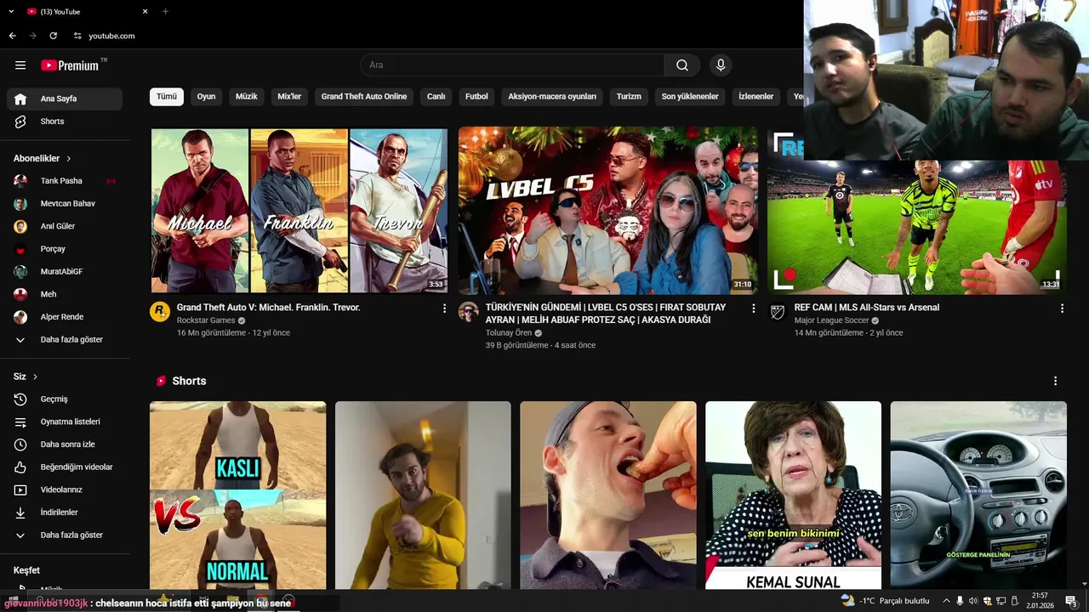The height and width of the screenshot is (612, 1089).
Task: Open options for Grand Theft Auto V video
Action: tap(444, 309)
